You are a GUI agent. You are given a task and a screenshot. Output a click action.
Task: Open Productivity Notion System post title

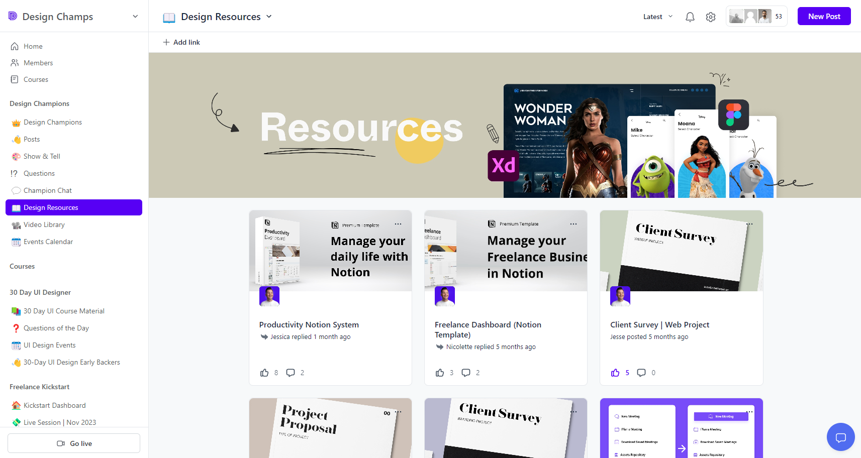[309, 325]
